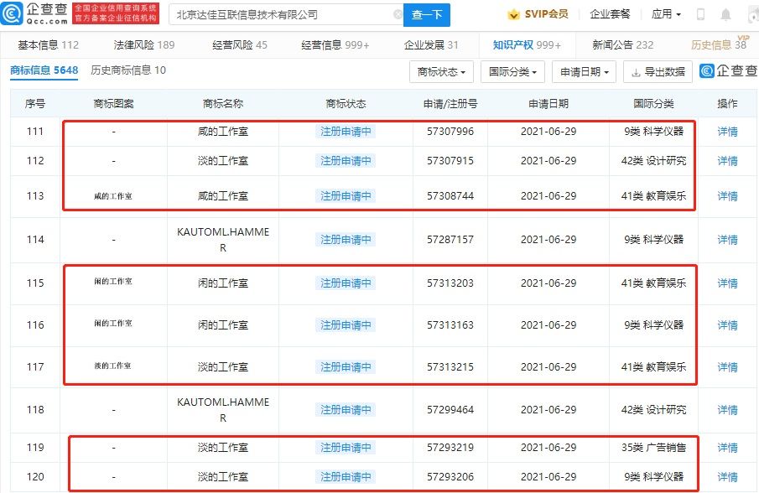Open the SVIP会员 link
The height and width of the screenshot is (493, 759).
(546, 14)
